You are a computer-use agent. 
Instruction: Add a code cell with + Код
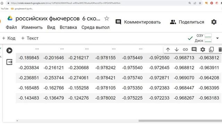(9, 38)
